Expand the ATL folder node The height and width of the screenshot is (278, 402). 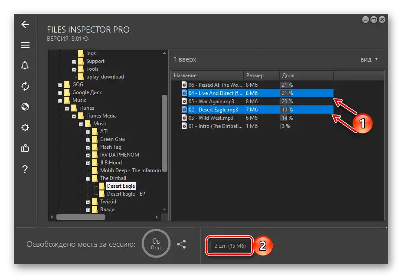pyautogui.click(x=88, y=132)
